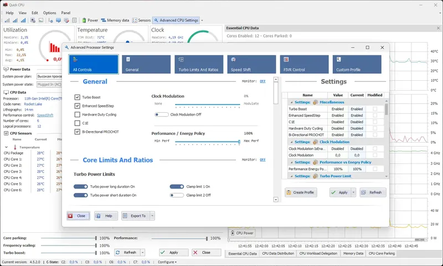This screenshot has width=443, height=266.
Task: Click the edit/pencil window icon in toolbar
Action: [x=66, y=20]
